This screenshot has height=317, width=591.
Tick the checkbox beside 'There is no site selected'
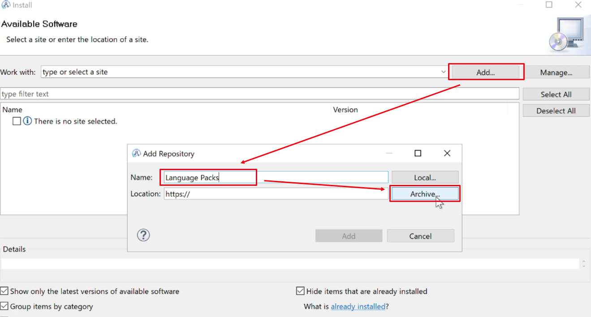(17, 121)
